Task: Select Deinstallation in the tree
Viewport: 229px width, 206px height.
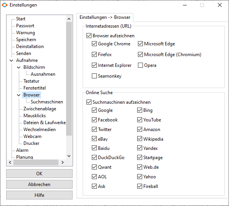Action: click(30, 47)
